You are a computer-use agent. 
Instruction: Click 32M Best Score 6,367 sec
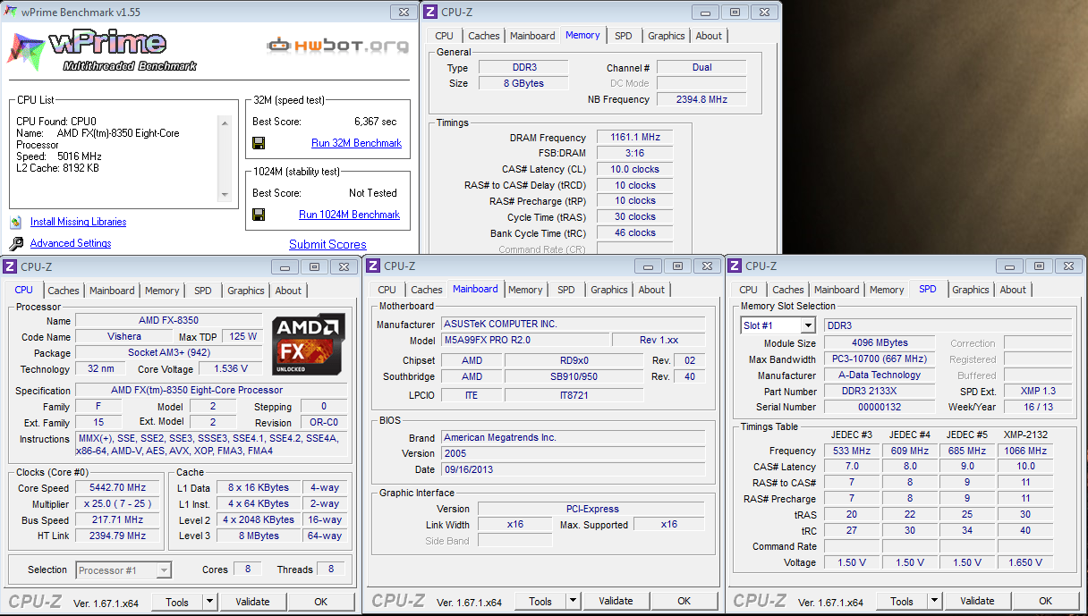coord(375,122)
